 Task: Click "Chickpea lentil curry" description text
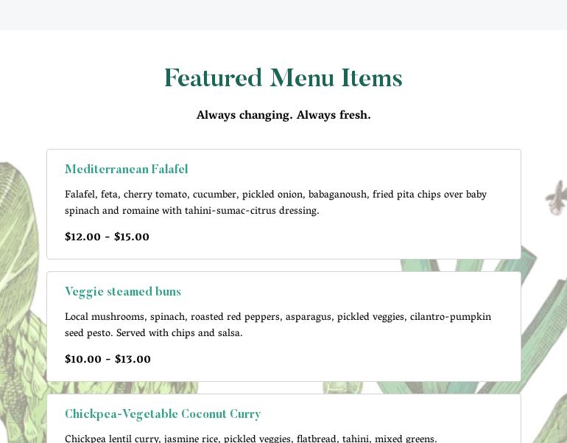click(x=112, y=439)
